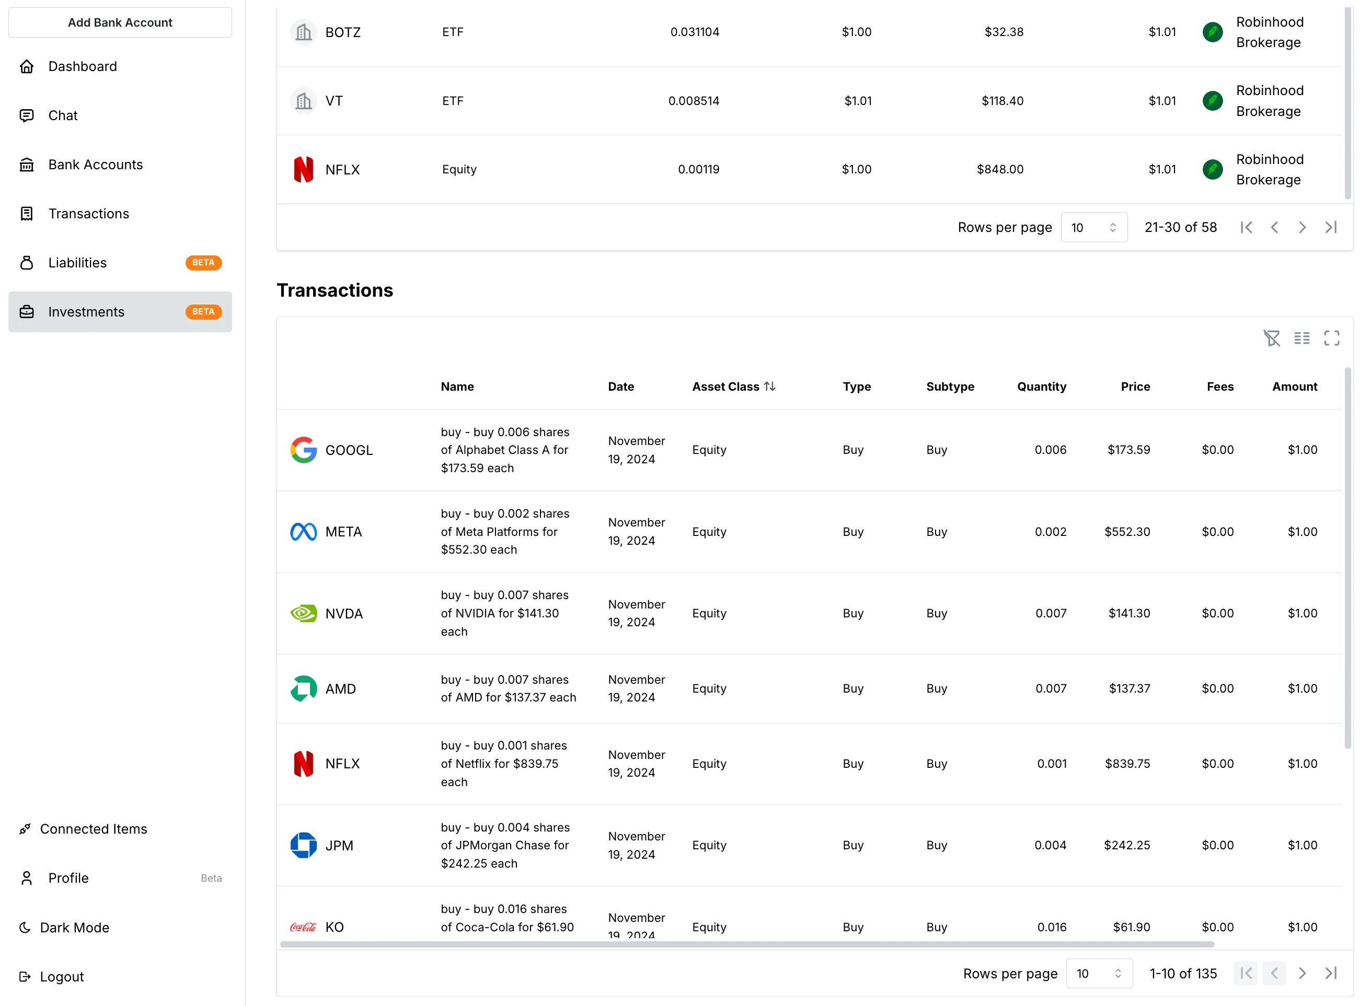This screenshot has height=1006, width=1360.
Task: Click the Dashboard home icon
Action: [27, 66]
